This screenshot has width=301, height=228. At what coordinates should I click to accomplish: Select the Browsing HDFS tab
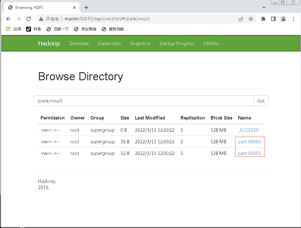[41, 8]
